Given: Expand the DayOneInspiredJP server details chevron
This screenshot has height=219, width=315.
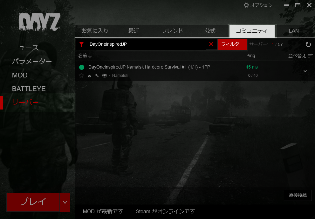Looking at the screenshot, I should (x=305, y=71).
